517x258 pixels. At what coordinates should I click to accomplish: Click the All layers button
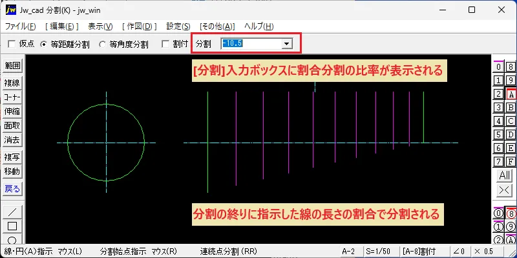pyautogui.click(x=505, y=175)
